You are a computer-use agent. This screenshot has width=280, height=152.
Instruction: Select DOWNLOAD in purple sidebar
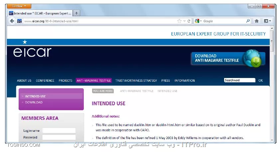click(34, 103)
